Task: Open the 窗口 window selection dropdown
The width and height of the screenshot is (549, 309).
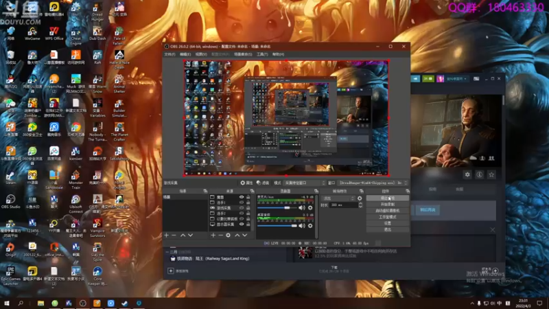Action: pyautogui.click(x=373, y=183)
